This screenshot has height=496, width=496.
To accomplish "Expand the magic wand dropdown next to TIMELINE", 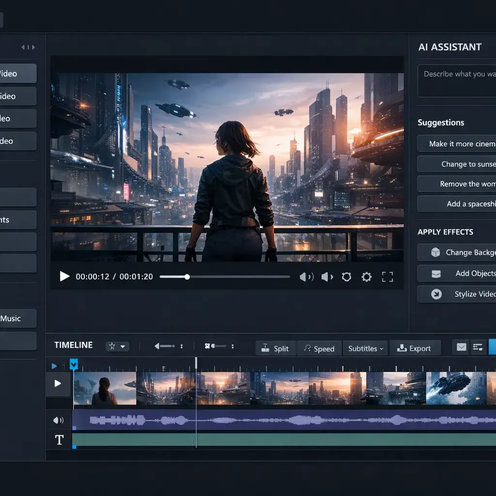I will 116,345.
